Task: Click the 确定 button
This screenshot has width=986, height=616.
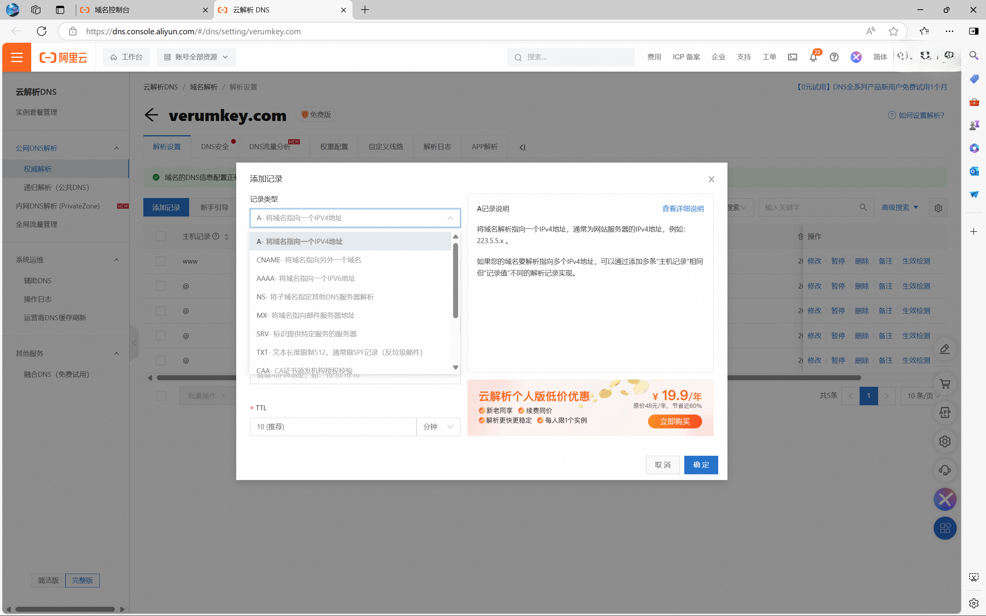Action: pyautogui.click(x=701, y=465)
